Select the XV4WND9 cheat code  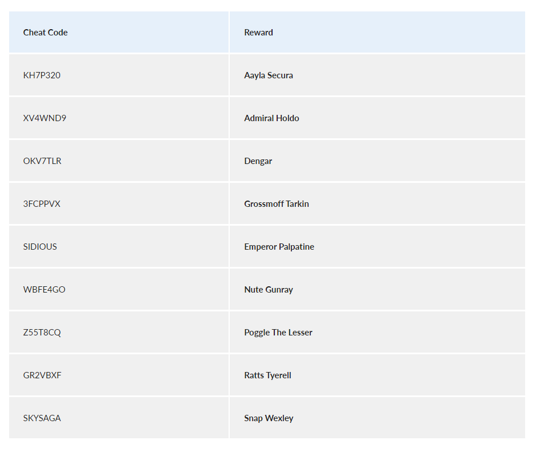coord(45,118)
